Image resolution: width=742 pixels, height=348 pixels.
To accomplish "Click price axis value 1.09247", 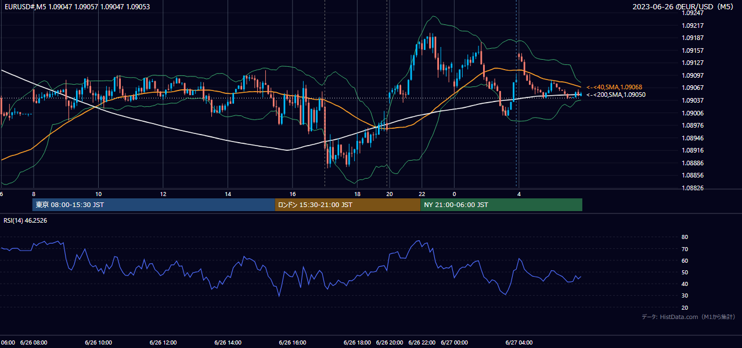I will pyautogui.click(x=693, y=13).
